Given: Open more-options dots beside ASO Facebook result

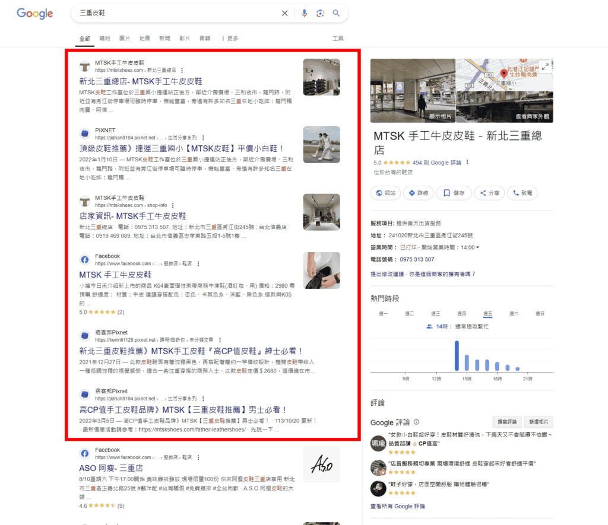Looking at the screenshot, I should point(198,457).
